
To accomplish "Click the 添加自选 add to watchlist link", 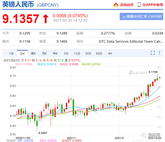I will pyautogui.click(x=127, y=5).
